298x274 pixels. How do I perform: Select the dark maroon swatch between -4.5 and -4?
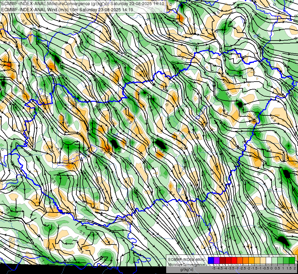223,260
